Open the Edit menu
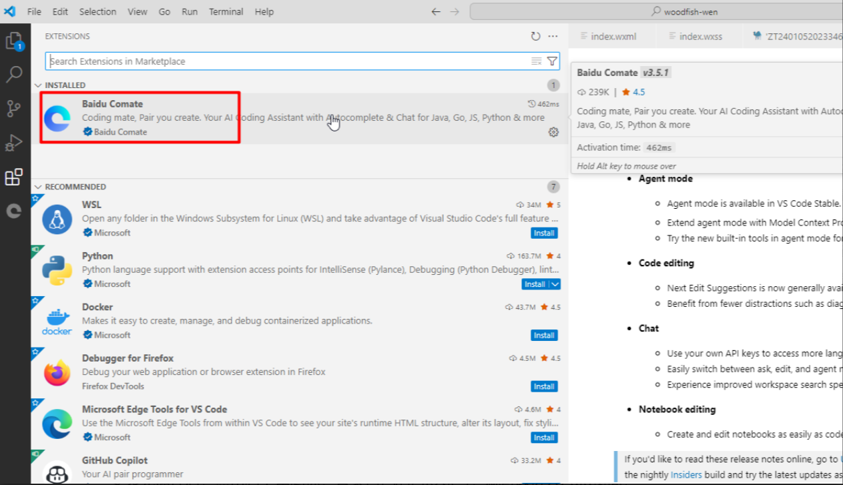The height and width of the screenshot is (485, 843). 60,12
